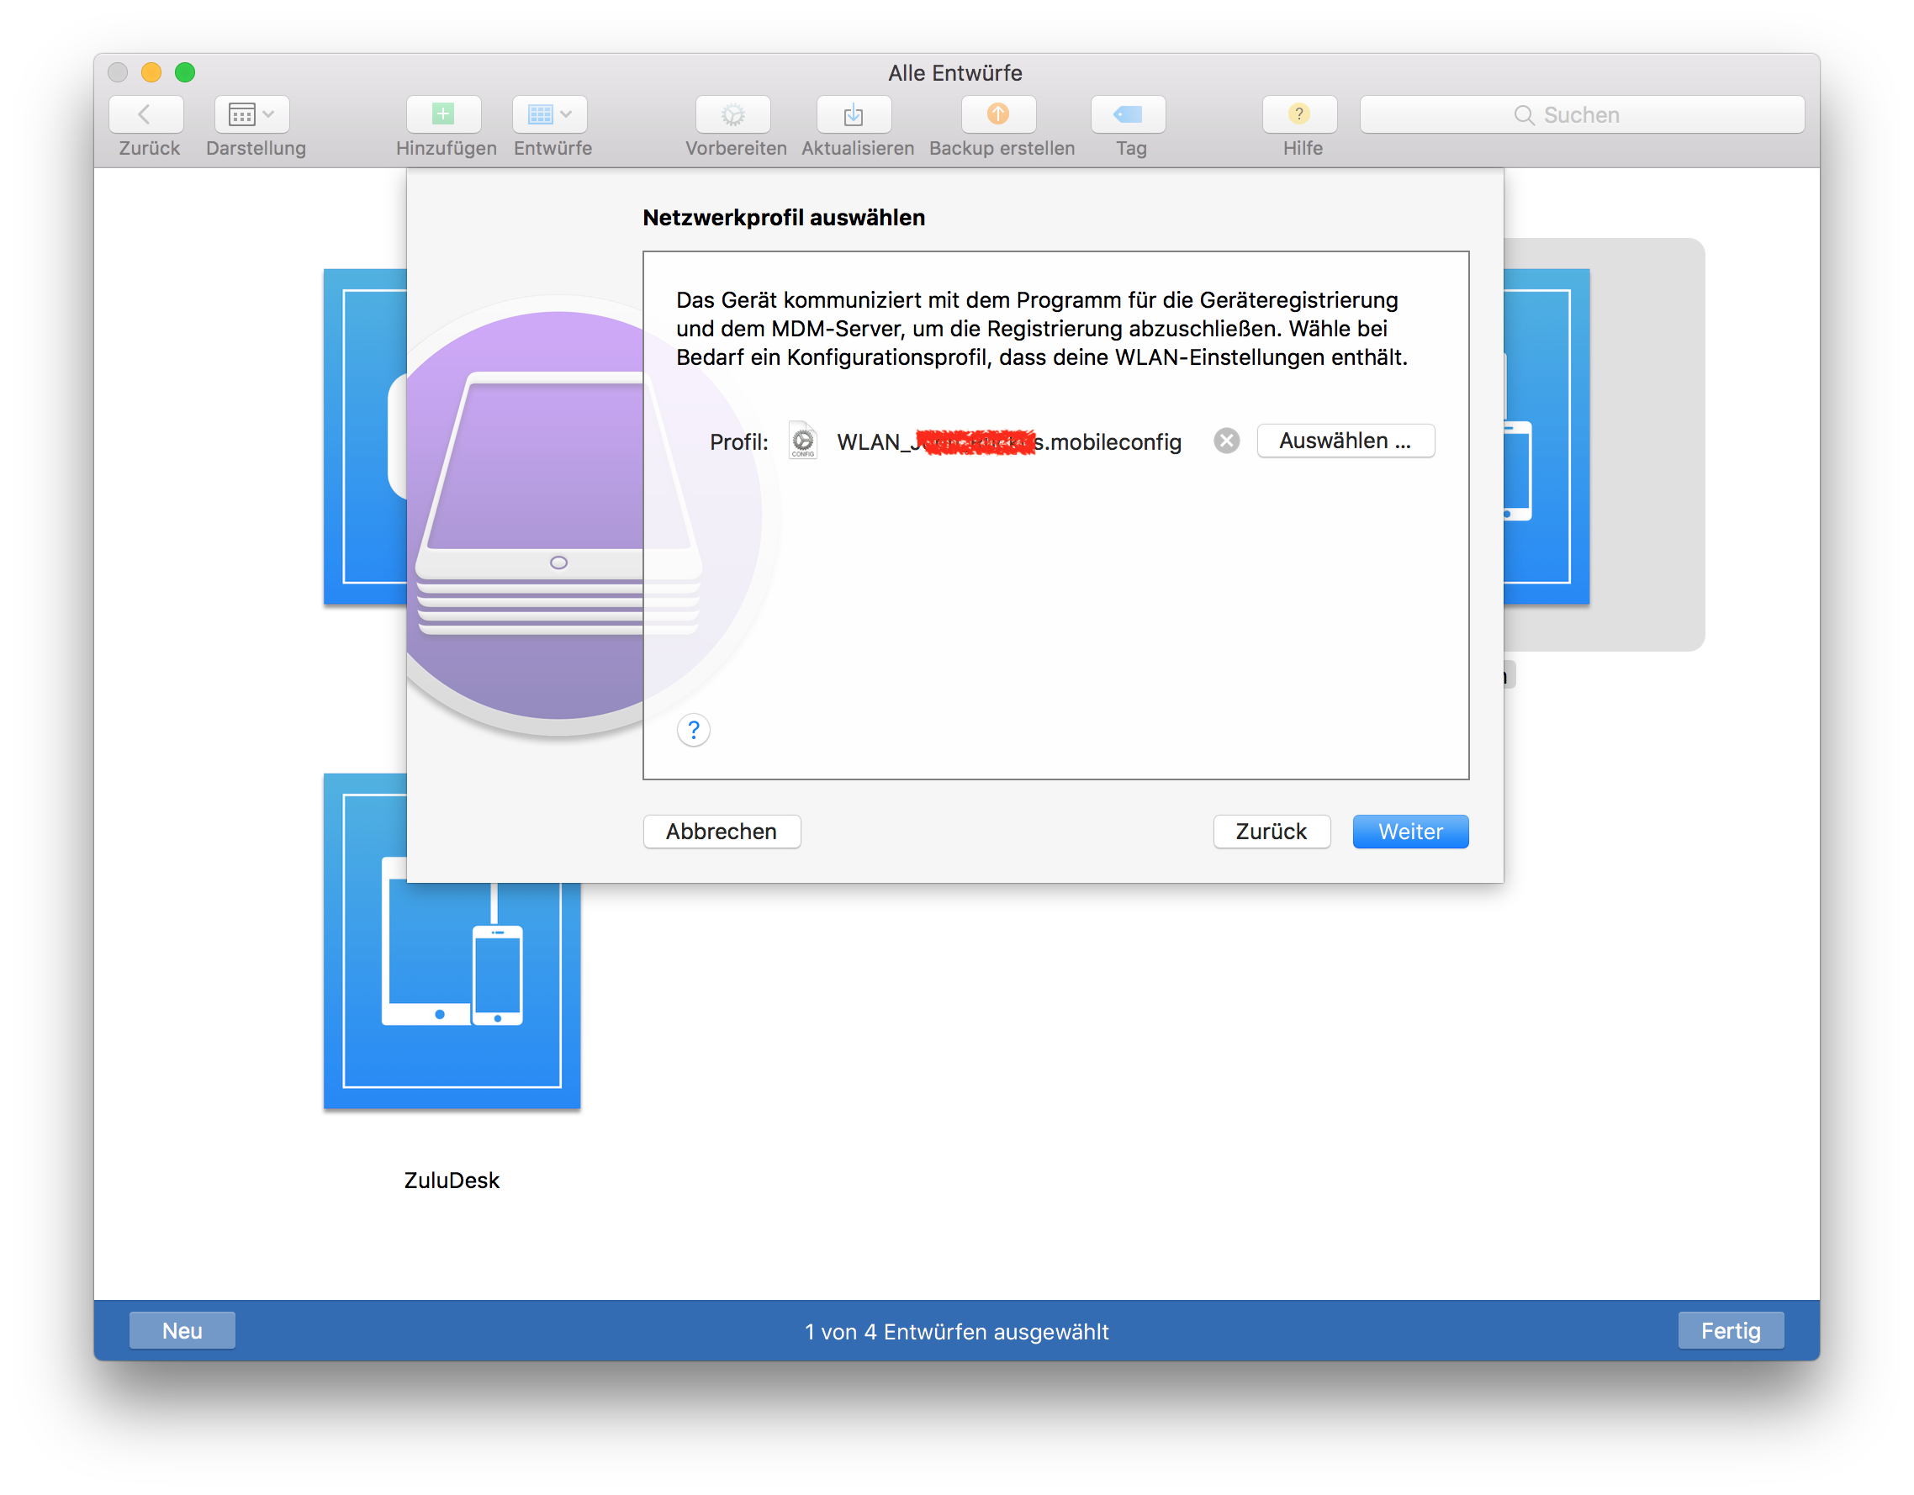Click the Tag toolbar icon
The height and width of the screenshot is (1495, 1914).
click(x=1129, y=115)
